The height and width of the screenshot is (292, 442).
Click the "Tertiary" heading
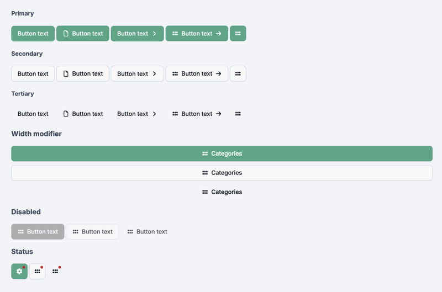[23, 94]
